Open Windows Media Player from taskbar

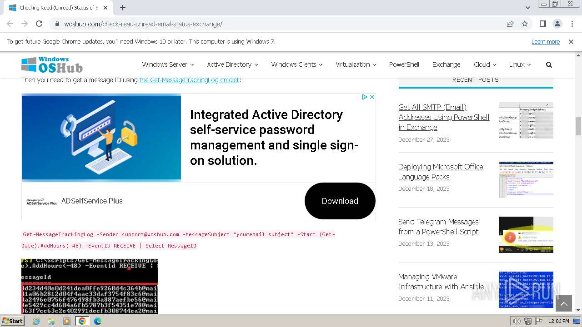[67, 321]
